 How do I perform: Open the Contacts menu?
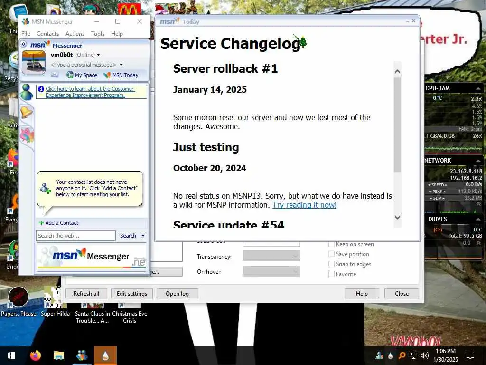click(48, 34)
